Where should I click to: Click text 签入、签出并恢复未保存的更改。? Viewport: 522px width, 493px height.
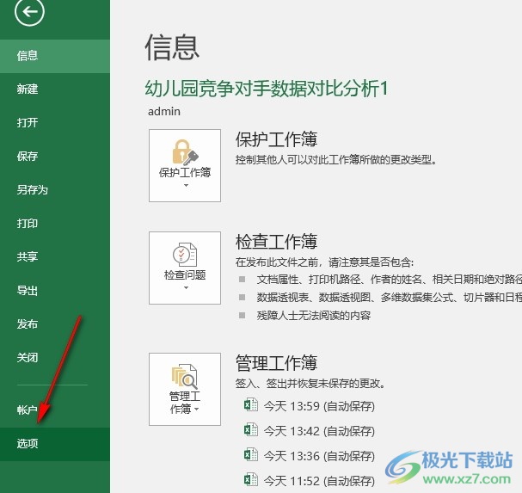tap(310, 384)
